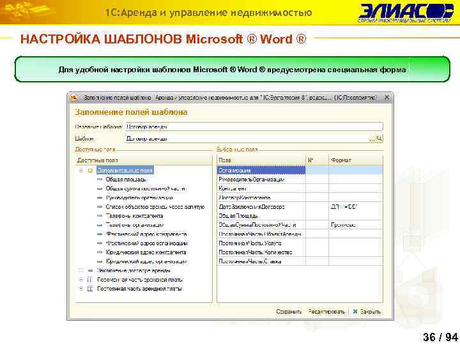Image resolution: width=460 pixels, height=345 pixels.
Task: Click the Формат column header
Action: (356, 160)
